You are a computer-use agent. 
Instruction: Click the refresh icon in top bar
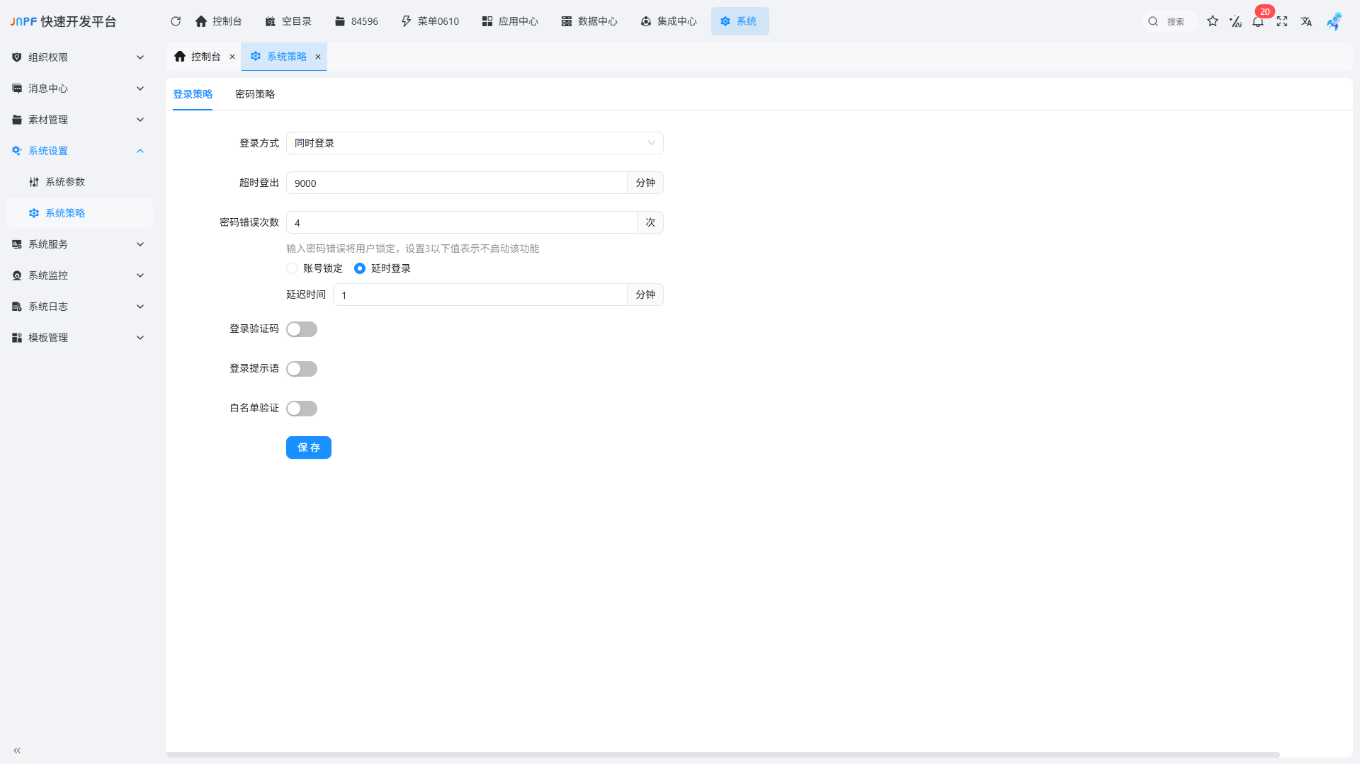pos(176,21)
